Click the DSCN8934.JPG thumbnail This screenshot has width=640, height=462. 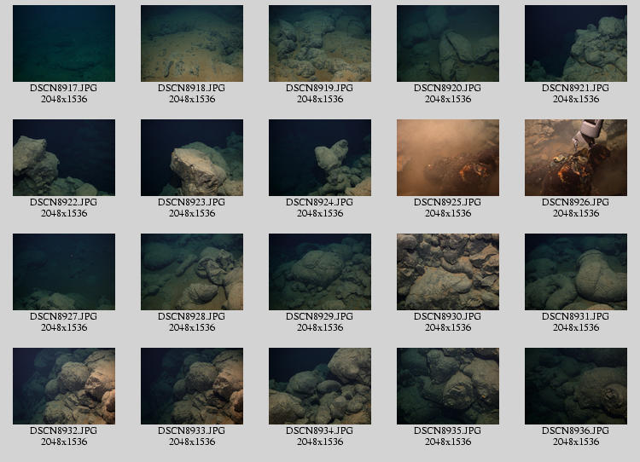tap(320, 386)
